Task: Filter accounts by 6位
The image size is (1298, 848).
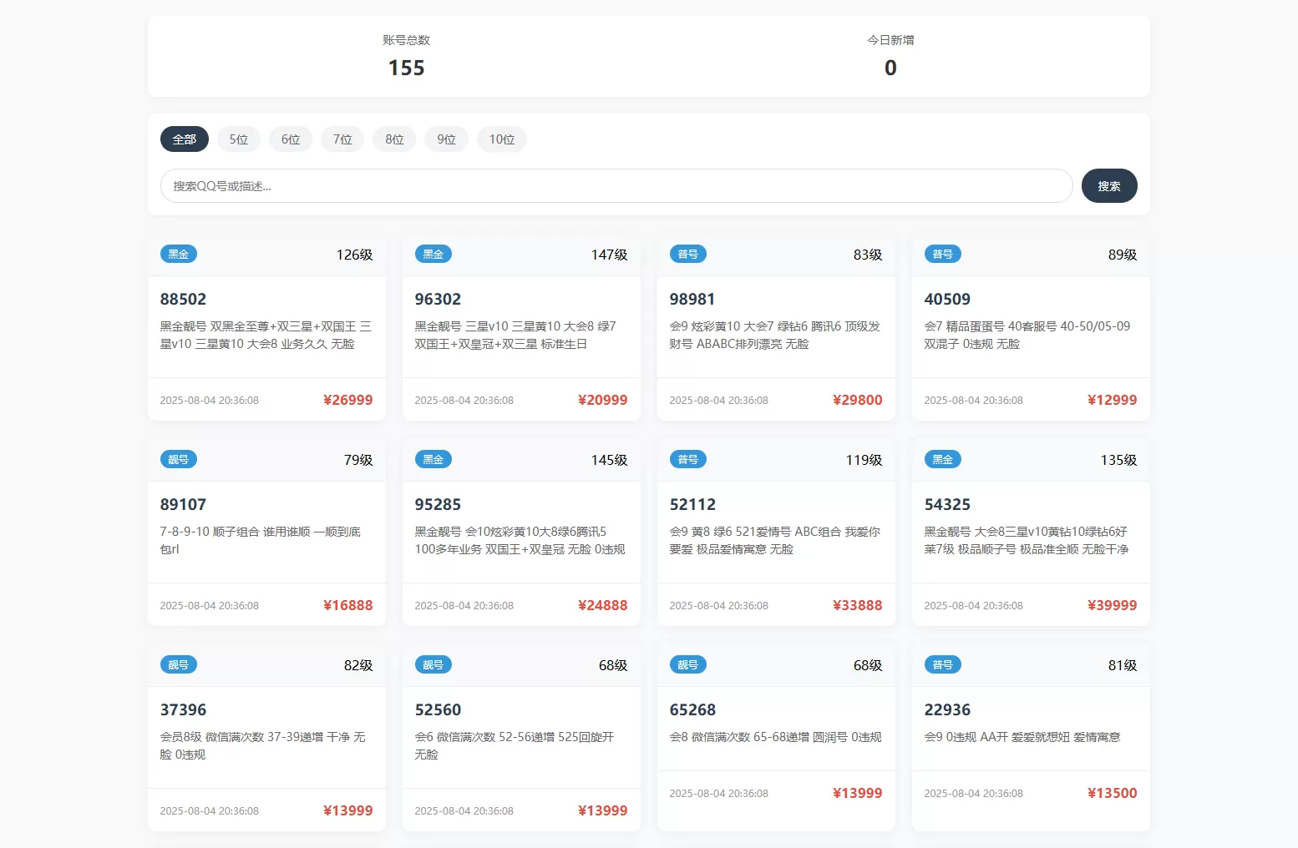Action: pos(291,139)
